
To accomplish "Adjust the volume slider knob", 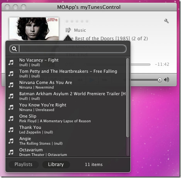I will point(160,80).
